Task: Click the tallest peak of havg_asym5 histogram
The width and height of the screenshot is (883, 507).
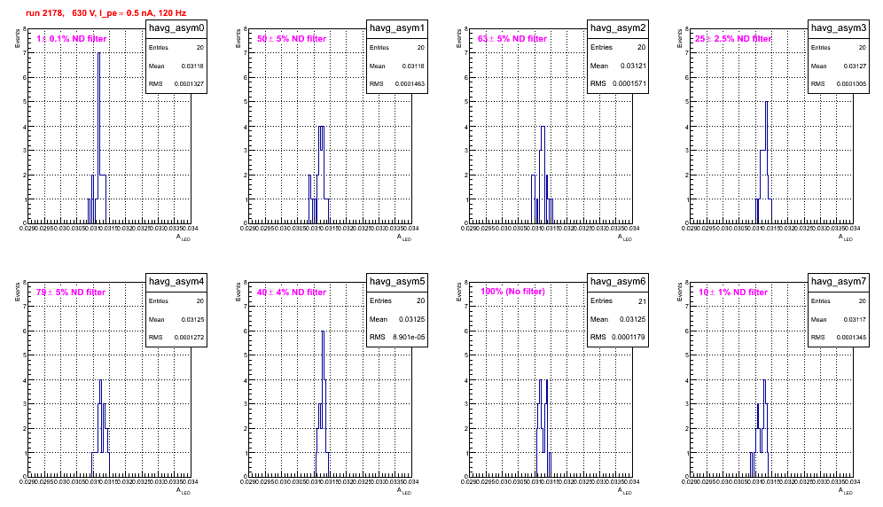Action: click(x=323, y=331)
